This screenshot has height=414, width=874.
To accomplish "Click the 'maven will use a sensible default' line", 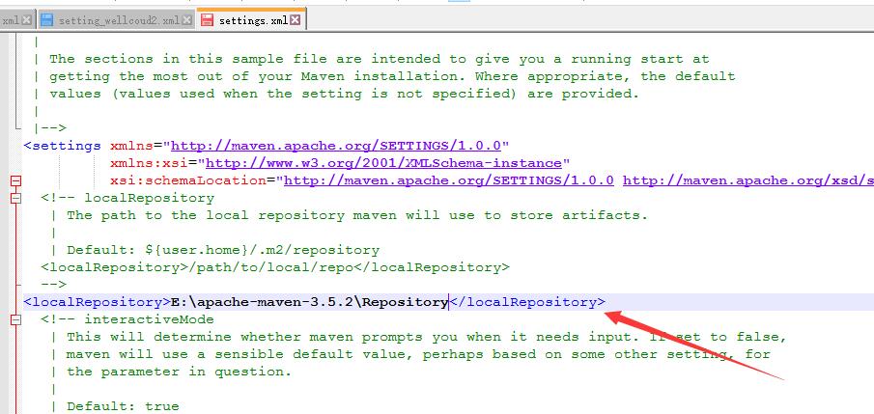I will [x=410, y=354].
